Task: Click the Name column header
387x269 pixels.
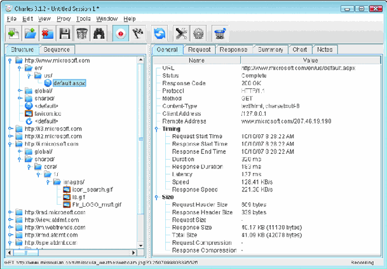Action: tap(196, 60)
